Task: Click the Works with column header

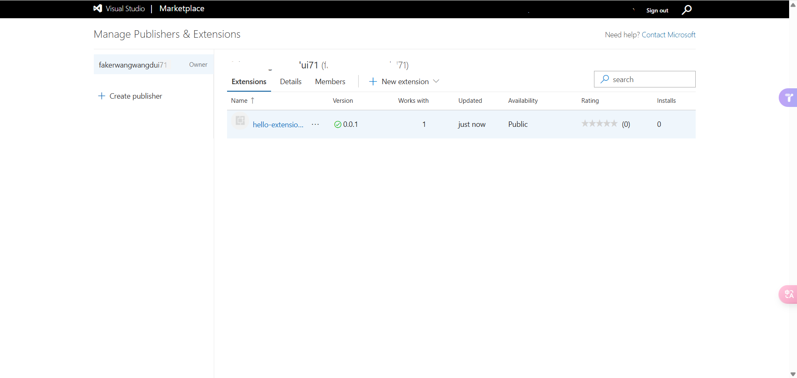Action: click(413, 101)
